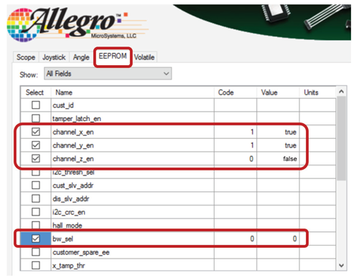Image resolution: width=359 pixels, height=280 pixels.
Task: Open the Show All Fields dropdown
Action: pos(108,74)
